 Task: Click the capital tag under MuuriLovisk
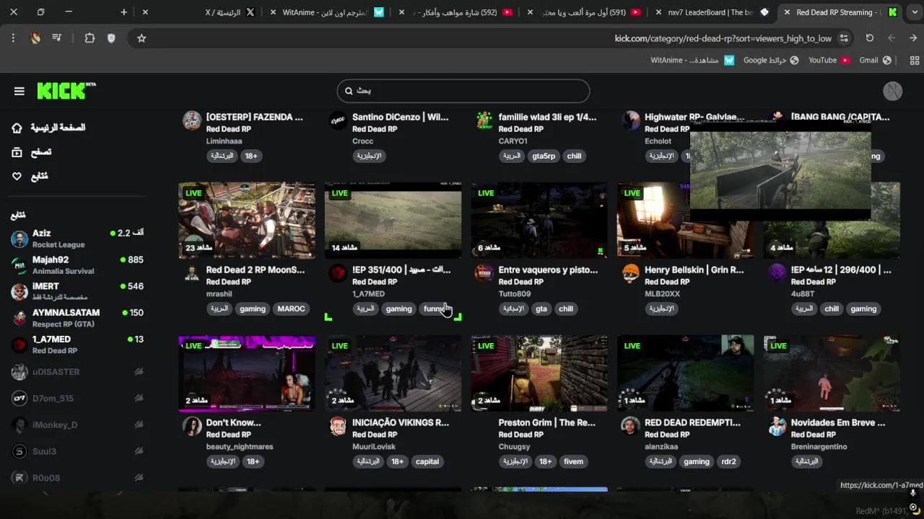(427, 461)
